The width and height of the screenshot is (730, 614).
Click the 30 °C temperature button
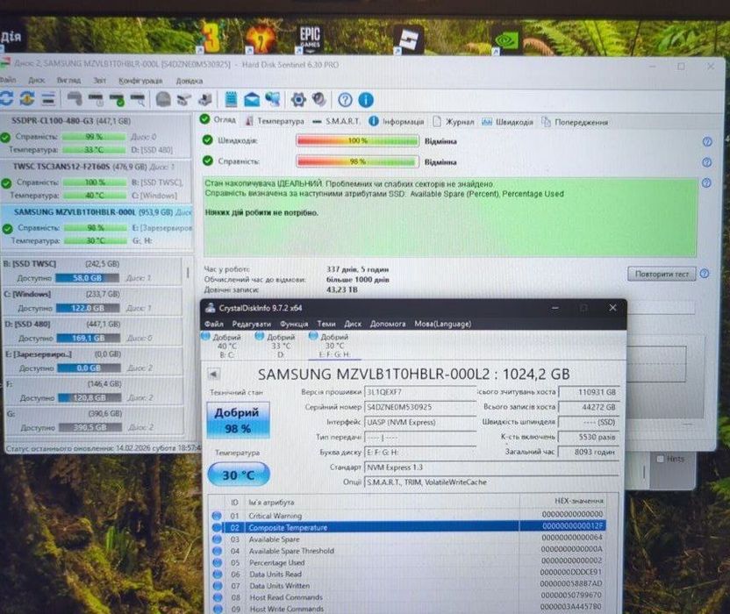point(239,475)
